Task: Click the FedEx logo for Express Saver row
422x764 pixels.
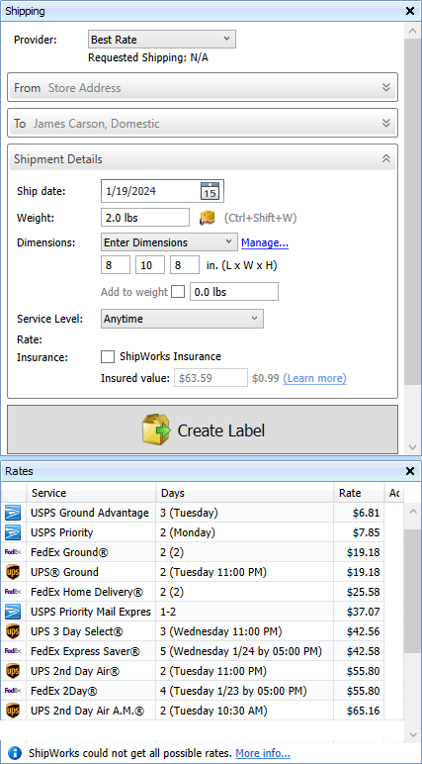Action: (x=13, y=651)
